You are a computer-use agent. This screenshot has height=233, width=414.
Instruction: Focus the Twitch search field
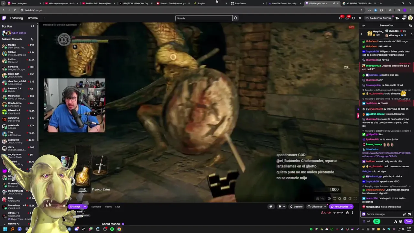coord(204,18)
